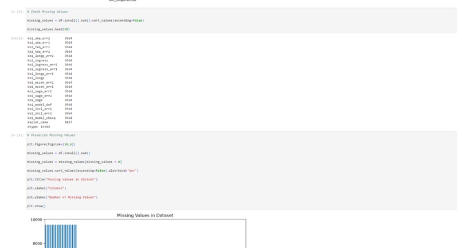Click the missing_values.head(20) code line
462x248 pixels.
click(x=48, y=29)
